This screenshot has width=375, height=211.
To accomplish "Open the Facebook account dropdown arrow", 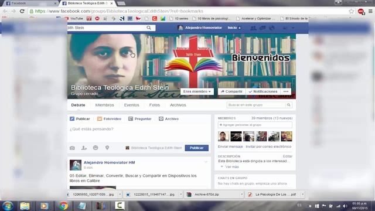I will (293, 28).
